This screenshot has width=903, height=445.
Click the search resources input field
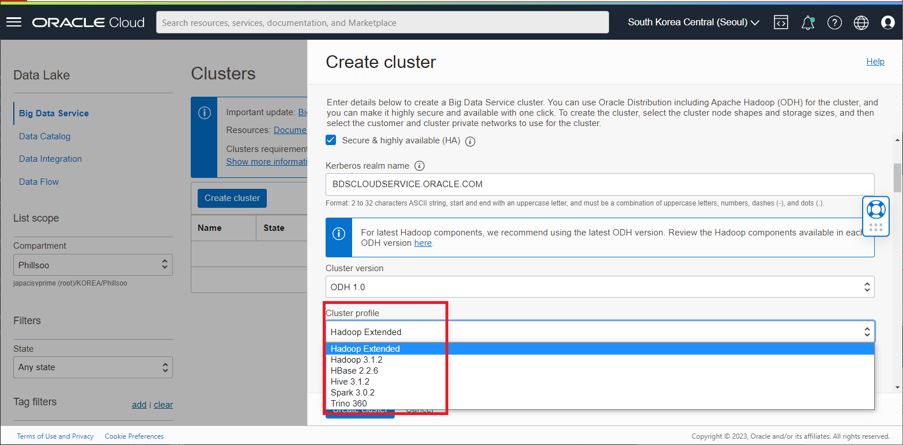tap(383, 22)
